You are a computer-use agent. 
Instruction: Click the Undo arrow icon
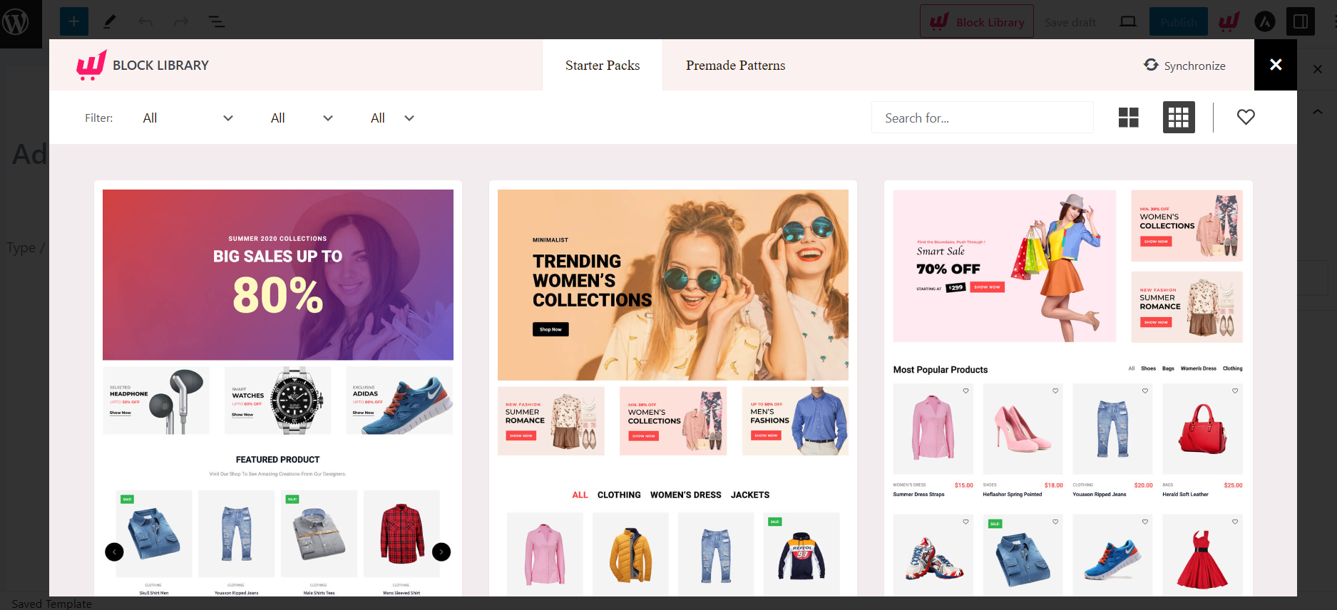coord(145,22)
